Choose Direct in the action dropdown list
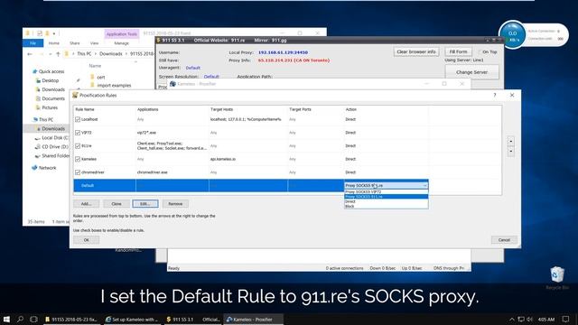This screenshot has width=578, height=325. point(386,201)
